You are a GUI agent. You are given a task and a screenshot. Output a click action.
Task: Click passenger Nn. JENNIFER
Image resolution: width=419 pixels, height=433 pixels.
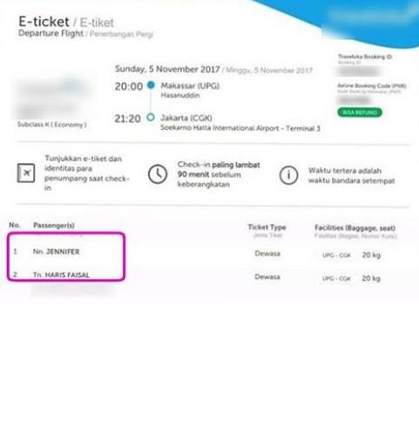(56, 252)
